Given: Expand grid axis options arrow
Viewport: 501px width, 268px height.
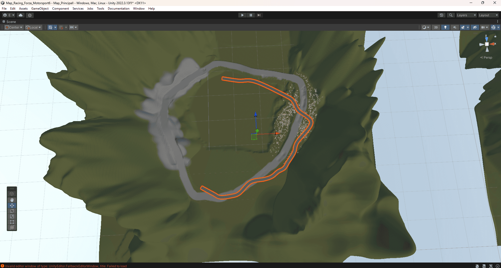Looking at the screenshot, I should 55,27.
